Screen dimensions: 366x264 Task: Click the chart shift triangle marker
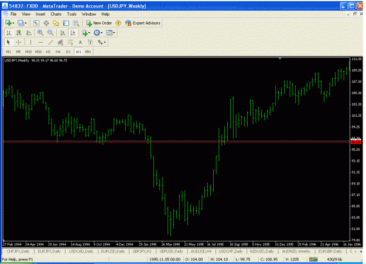[280, 58]
